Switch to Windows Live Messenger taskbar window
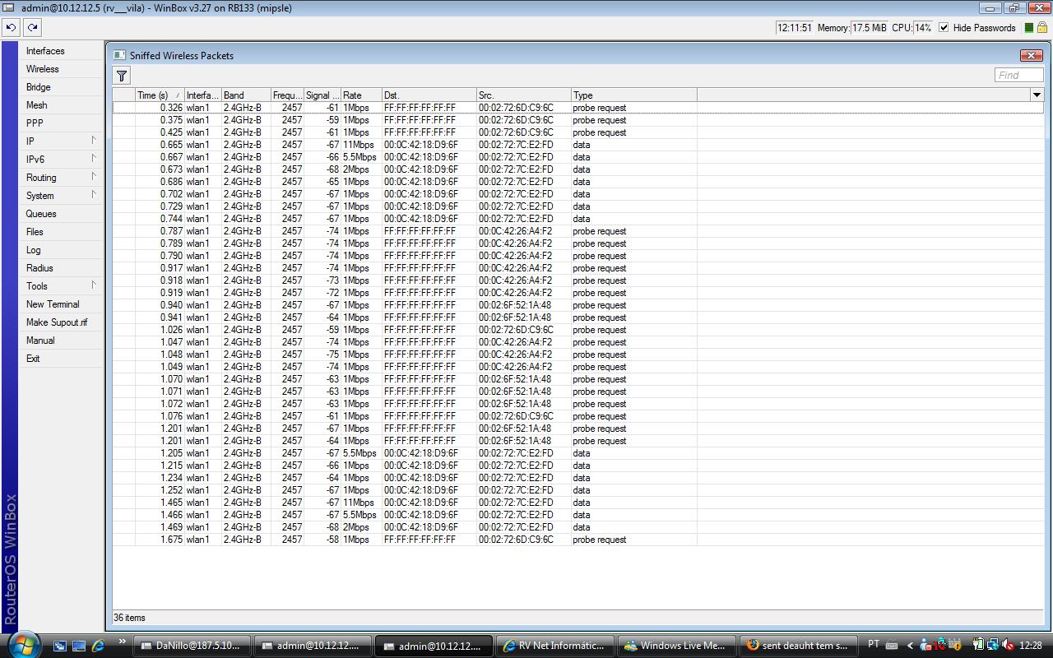Screen dimensions: 1053x658 676,646
